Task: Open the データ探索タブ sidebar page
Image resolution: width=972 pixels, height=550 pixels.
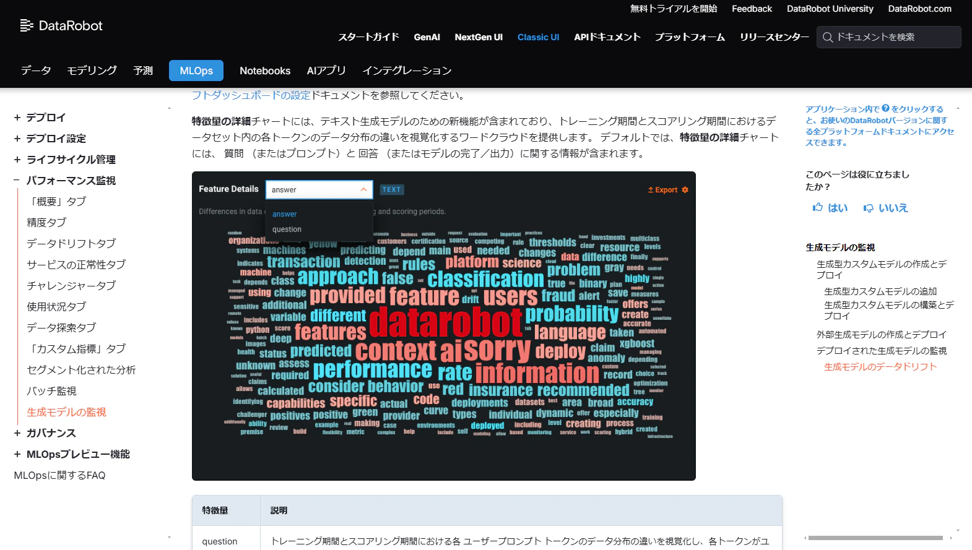Action: coord(61,328)
